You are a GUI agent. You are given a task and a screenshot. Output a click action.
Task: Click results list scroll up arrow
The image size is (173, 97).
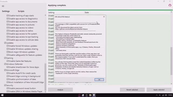coord(171,12)
